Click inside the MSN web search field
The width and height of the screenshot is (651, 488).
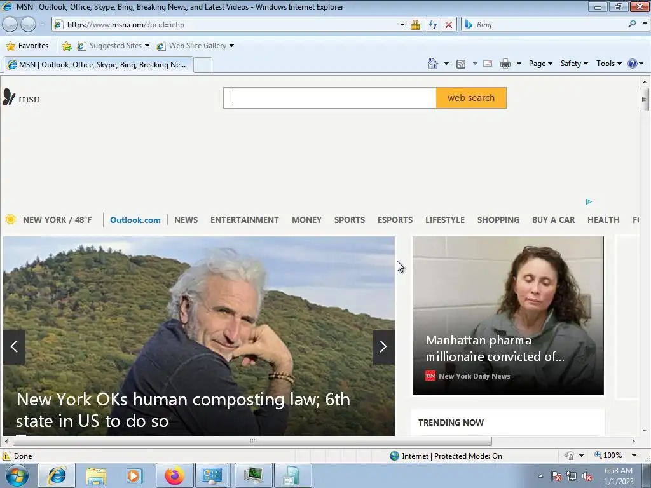point(330,98)
